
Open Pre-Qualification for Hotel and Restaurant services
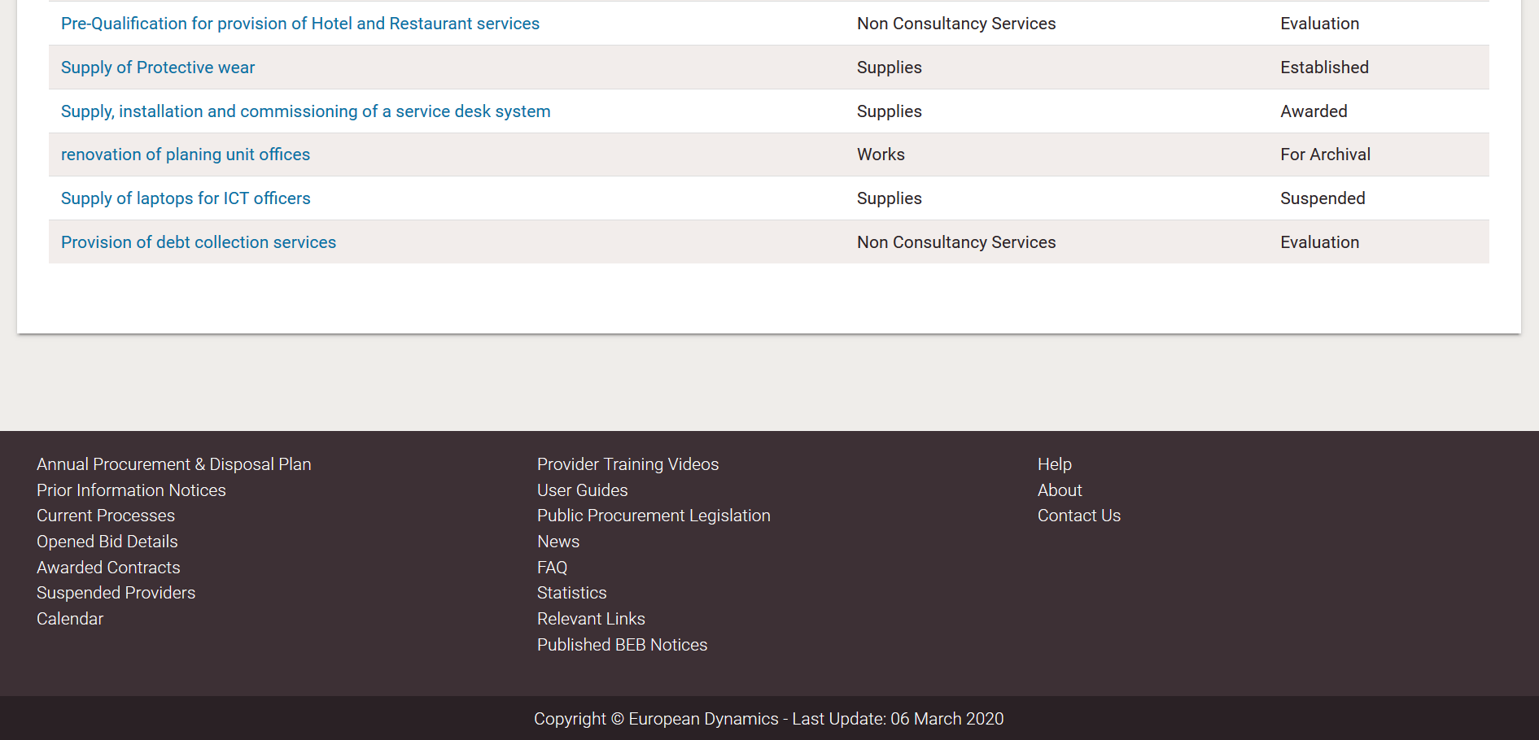[299, 24]
